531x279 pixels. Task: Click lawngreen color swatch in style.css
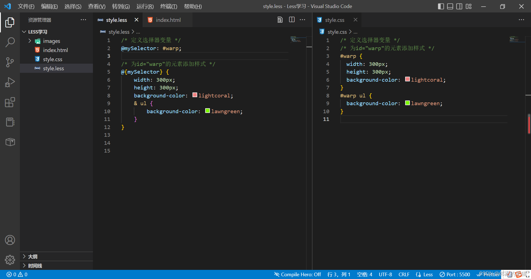(x=407, y=103)
